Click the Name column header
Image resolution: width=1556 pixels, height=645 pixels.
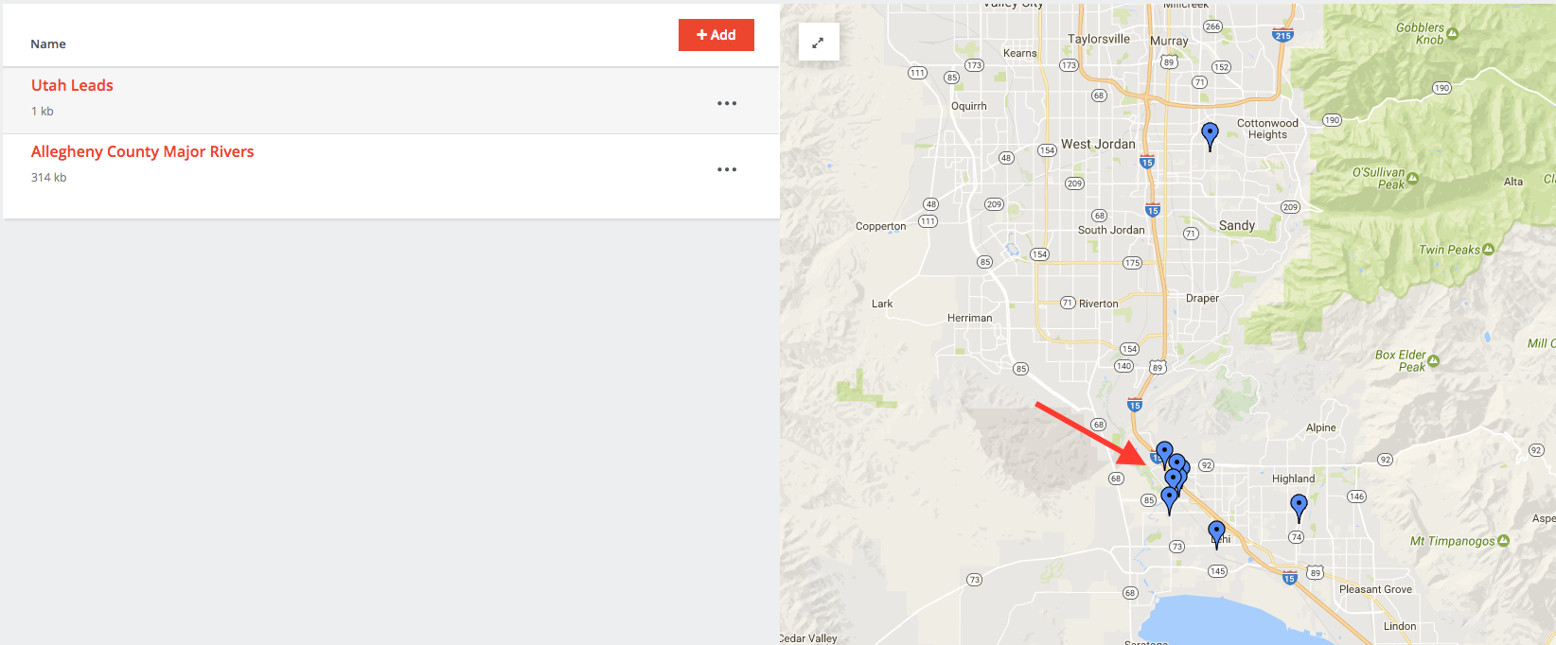[48, 44]
